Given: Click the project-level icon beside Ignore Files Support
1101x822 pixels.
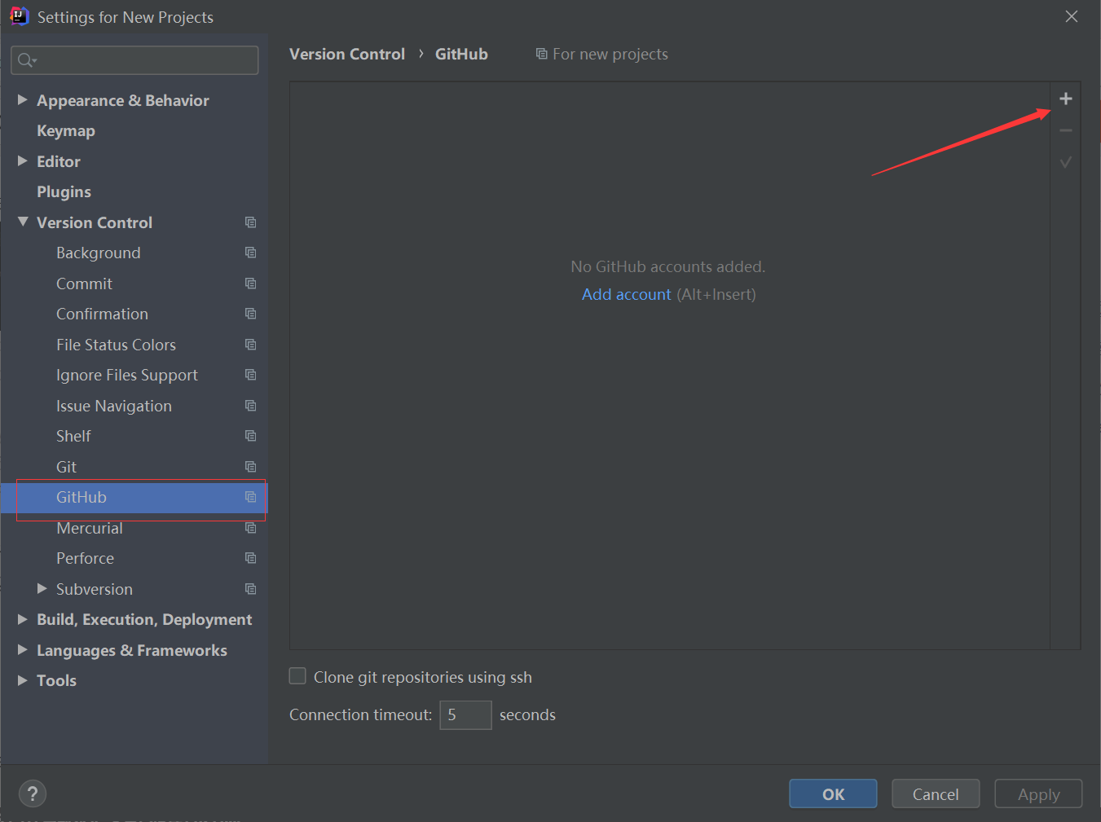Looking at the screenshot, I should tap(250, 375).
